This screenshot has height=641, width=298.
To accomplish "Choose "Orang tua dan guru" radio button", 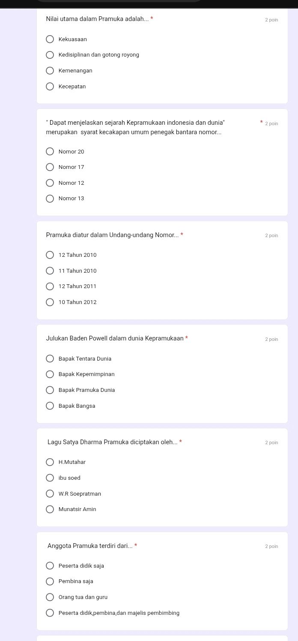I will [x=50, y=597].
